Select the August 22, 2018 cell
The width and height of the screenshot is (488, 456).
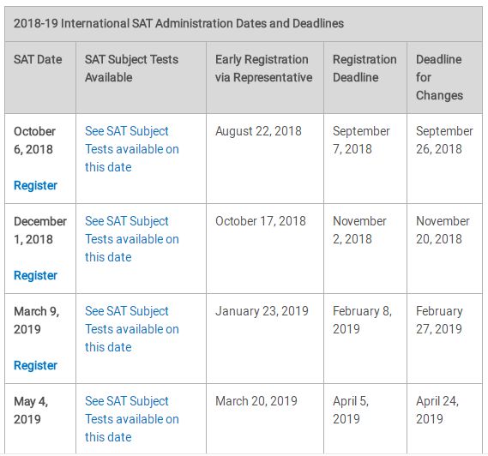[258, 131]
